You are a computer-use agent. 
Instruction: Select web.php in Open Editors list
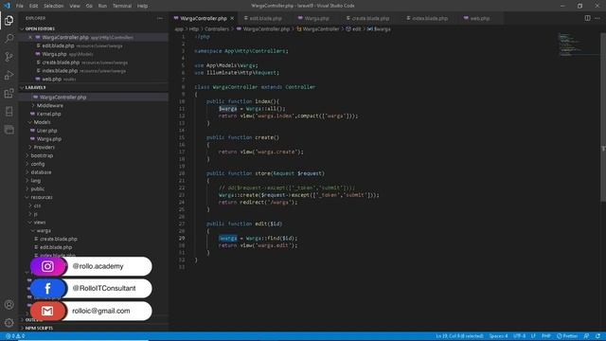tap(51, 80)
